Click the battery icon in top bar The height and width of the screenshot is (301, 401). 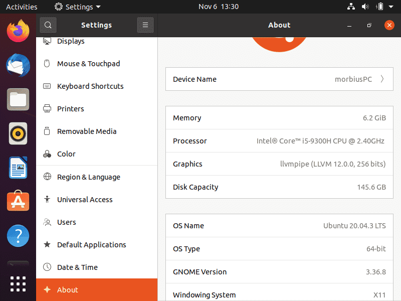pos(380,7)
